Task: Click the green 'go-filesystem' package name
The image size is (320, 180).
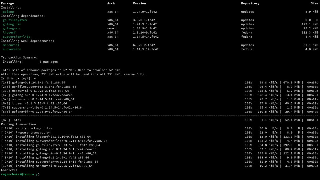Action: point(15,20)
